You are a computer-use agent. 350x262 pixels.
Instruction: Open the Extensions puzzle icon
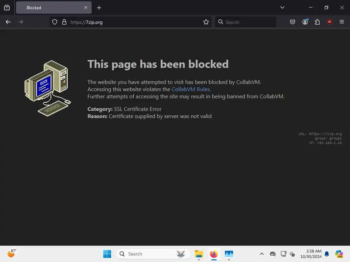tap(317, 22)
